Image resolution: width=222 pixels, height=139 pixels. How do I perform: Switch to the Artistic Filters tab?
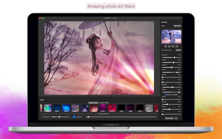[104, 103]
